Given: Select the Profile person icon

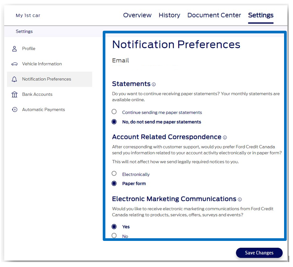Looking at the screenshot, I should click(15, 49).
